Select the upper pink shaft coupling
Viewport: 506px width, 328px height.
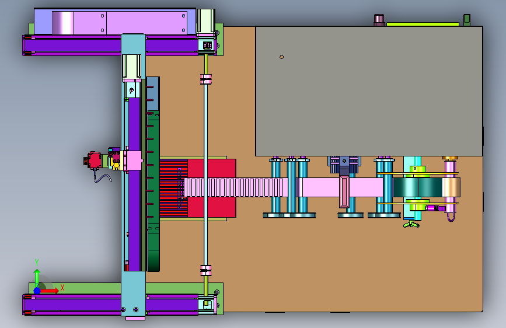point(205,79)
